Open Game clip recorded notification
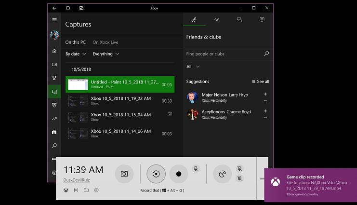Image resolution: width=357 pixels, height=205 pixels. tap(311, 185)
